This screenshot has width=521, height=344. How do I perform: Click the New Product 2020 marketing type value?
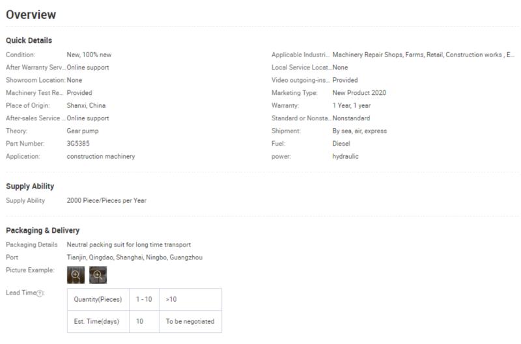(359, 93)
